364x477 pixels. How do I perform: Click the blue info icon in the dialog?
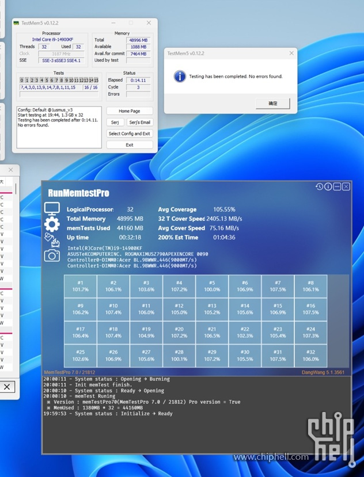click(180, 76)
